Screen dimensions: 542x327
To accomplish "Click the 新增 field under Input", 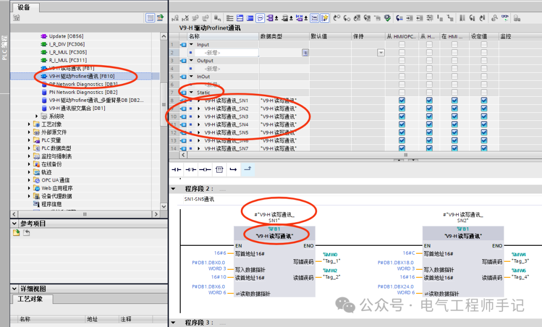I will tap(227, 53).
